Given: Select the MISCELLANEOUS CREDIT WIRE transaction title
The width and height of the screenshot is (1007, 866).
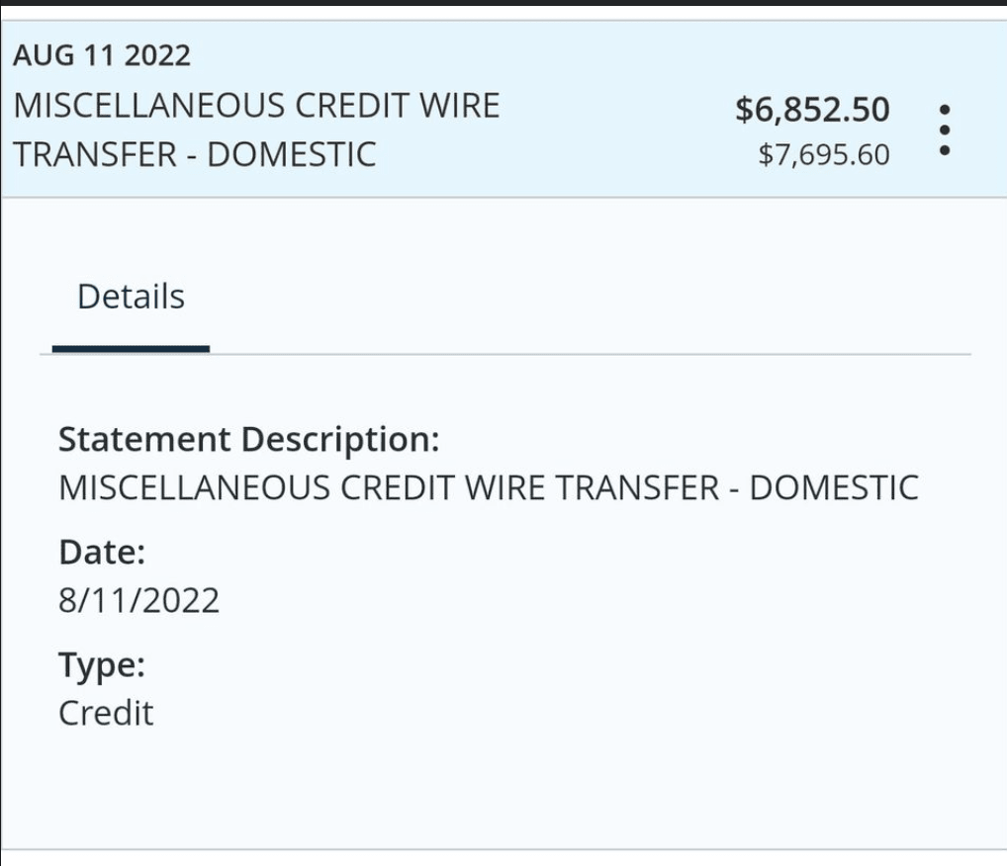Looking at the screenshot, I should [x=256, y=106].
